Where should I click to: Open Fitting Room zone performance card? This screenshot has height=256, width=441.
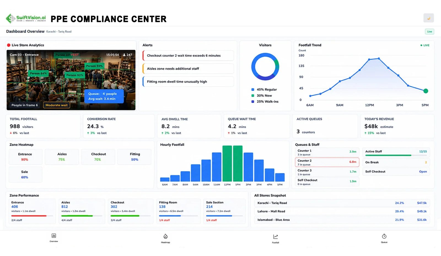[x=179, y=211]
